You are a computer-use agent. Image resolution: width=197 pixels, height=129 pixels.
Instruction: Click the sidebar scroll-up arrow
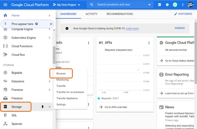[54, 30]
